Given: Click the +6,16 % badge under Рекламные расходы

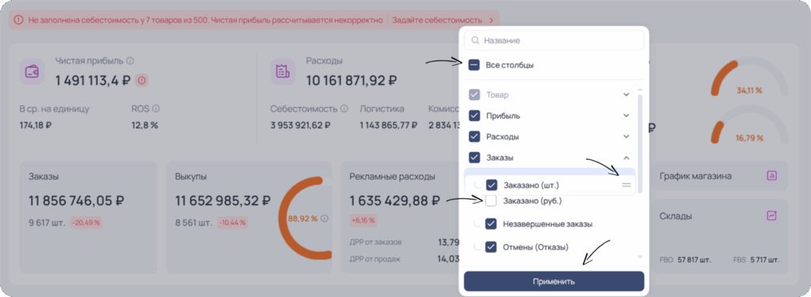Looking at the screenshot, I should pyautogui.click(x=364, y=220).
